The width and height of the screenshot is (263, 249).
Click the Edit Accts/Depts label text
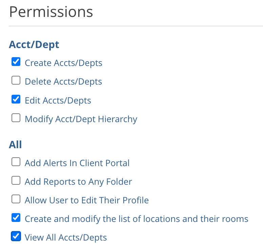point(58,100)
